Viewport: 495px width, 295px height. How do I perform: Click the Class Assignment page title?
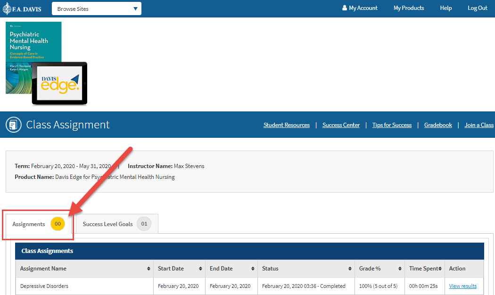pyautogui.click(x=67, y=125)
